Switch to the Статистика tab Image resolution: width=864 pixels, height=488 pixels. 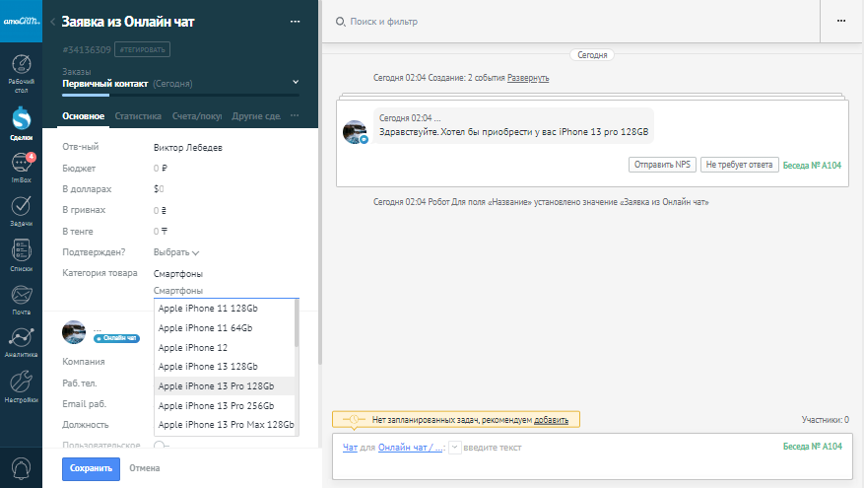pos(138,116)
